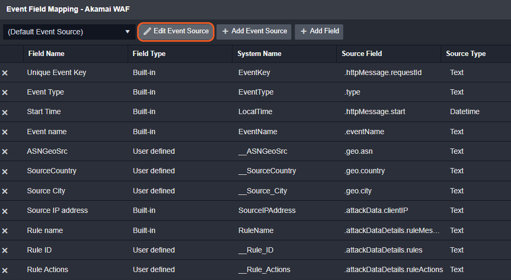Click the Add Field button
511x280 pixels.
pyautogui.click(x=319, y=32)
